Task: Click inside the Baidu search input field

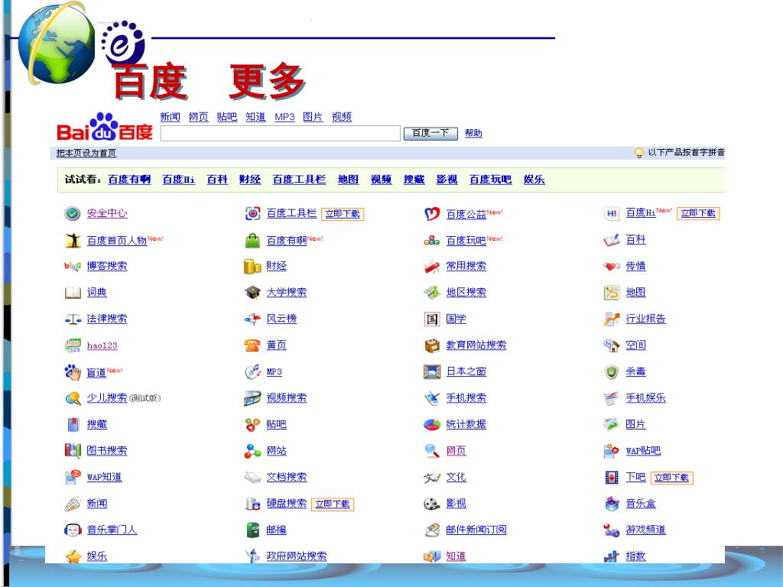Action: (x=280, y=133)
